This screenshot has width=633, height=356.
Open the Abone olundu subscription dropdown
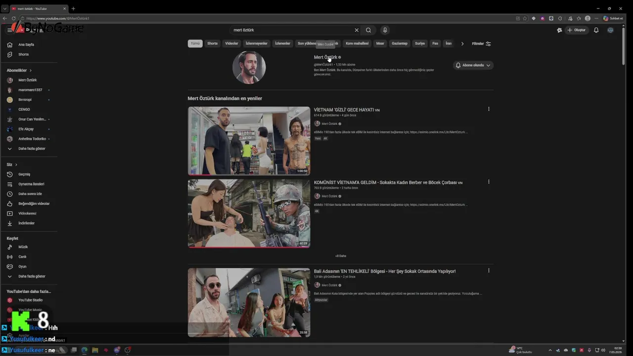pyautogui.click(x=473, y=65)
